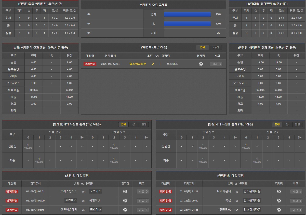This screenshot has width=306, height=215.
Task: Select 홈 filter in left 득실점 통계 panel
Action: (134, 124)
